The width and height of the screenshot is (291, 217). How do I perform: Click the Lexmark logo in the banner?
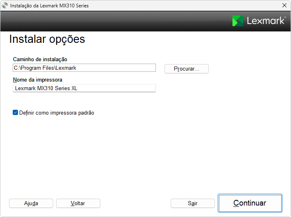click(x=259, y=21)
